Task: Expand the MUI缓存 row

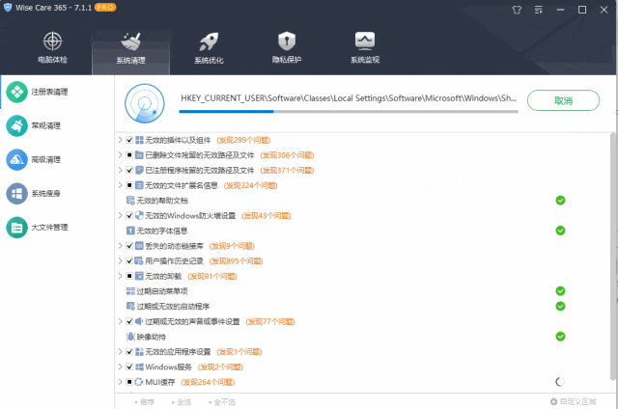Action: click(x=120, y=382)
